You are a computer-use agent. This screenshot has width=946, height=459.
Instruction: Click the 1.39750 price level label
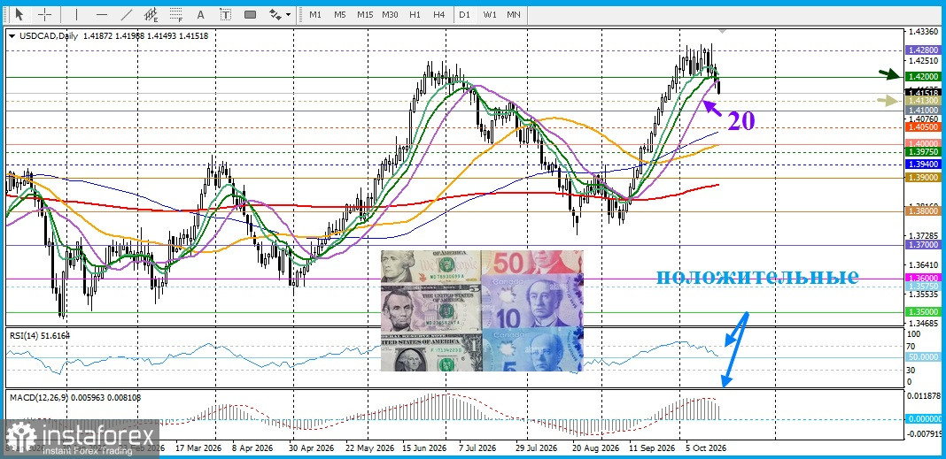coord(923,152)
